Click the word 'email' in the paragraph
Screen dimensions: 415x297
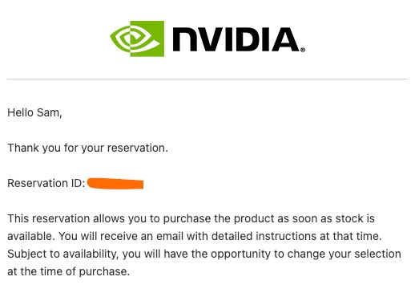click(170, 236)
